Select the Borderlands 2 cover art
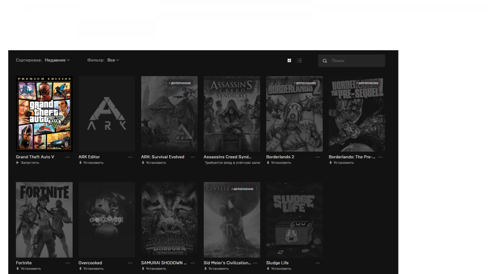 coord(294,114)
